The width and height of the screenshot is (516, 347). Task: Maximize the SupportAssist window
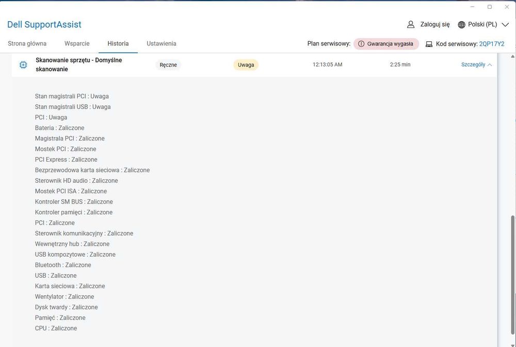489,7
